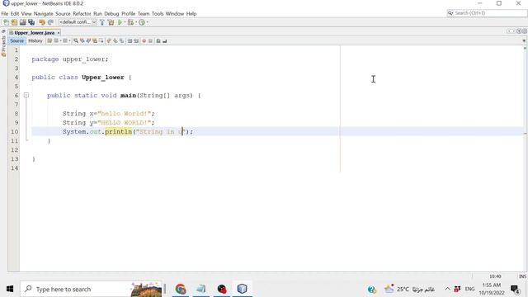Viewport: 528px width, 297px height.
Task: Click the New File toolbar icon
Action: (x=6, y=22)
